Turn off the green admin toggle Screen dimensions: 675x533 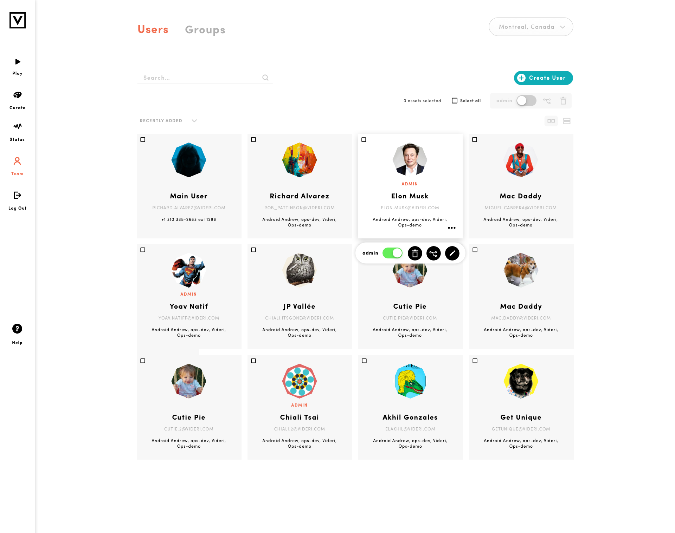tap(392, 253)
